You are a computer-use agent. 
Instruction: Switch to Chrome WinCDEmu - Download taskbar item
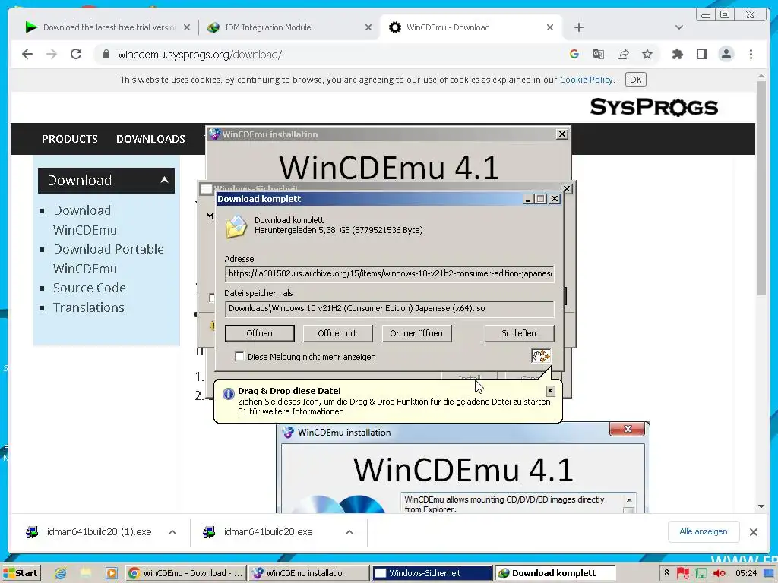185,573
